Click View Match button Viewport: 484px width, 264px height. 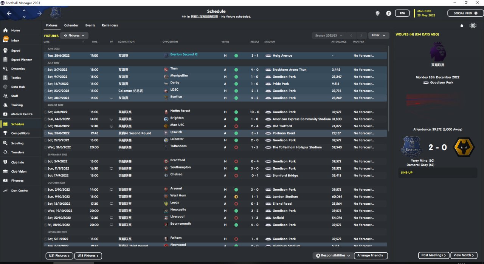[x=464, y=255]
